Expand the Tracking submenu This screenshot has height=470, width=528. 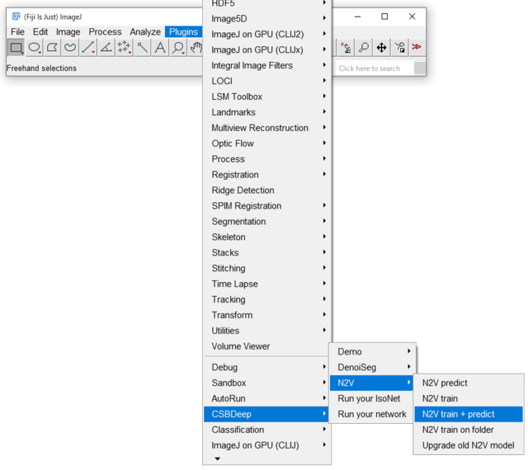point(267,300)
